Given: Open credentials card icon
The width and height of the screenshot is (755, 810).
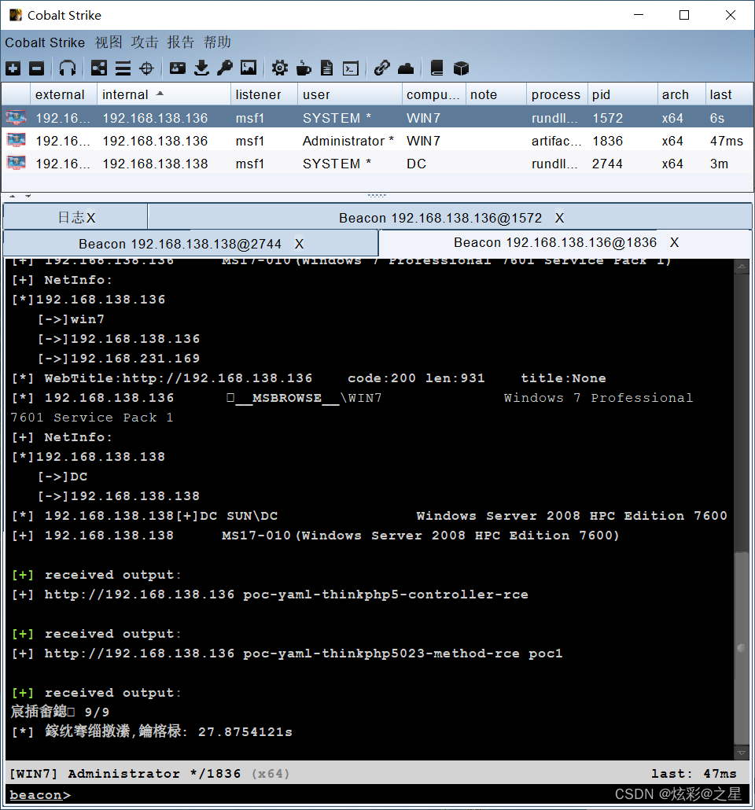Looking at the screenshot, I should point(177,68).
